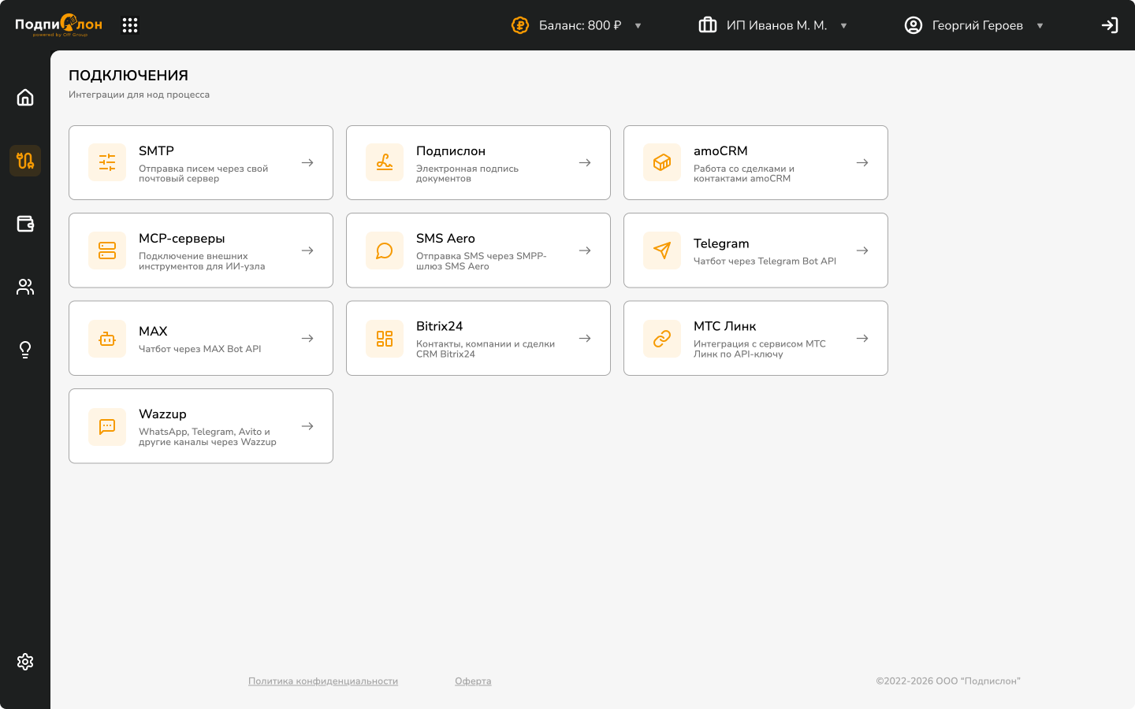The width and height of the screenshot is (1135, 709).
Task: Open the wallet section in sidebar
Action: coord(25,224)
